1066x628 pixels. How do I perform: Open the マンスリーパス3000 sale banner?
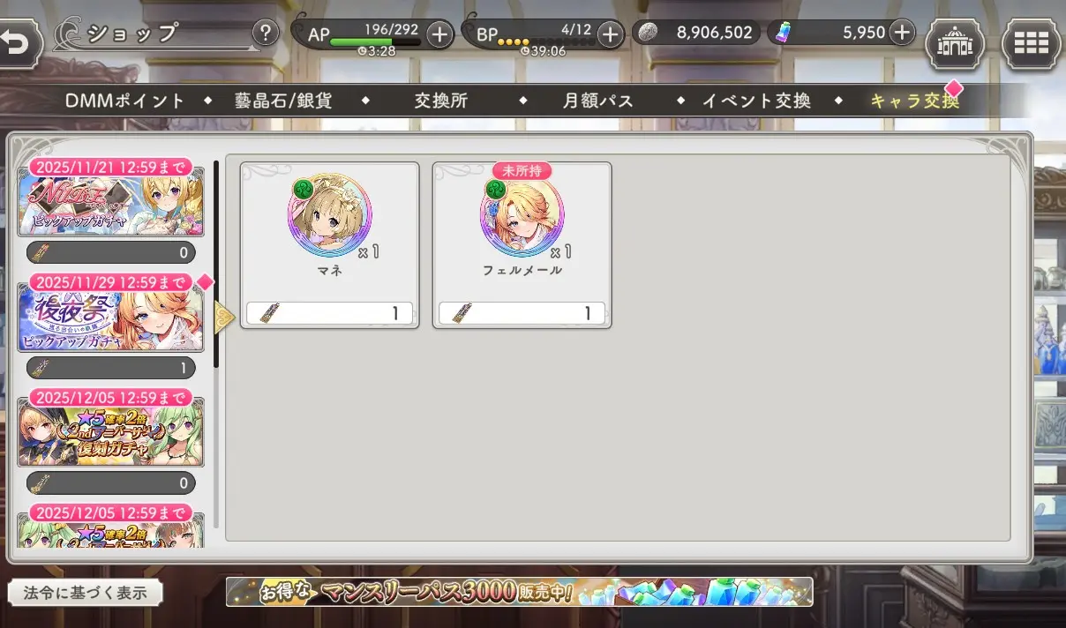(519, 592)
